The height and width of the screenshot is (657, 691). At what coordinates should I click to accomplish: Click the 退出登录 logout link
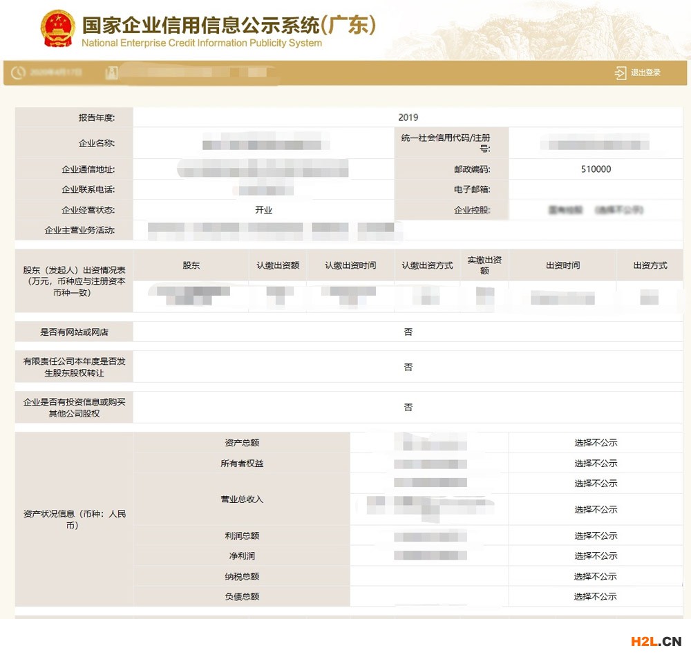tap(645, 73)
